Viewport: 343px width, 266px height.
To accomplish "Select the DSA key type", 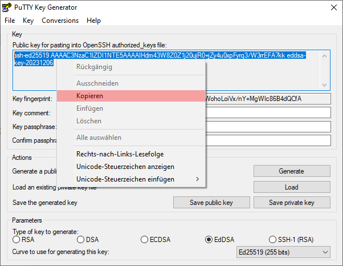I will [88, 240].
